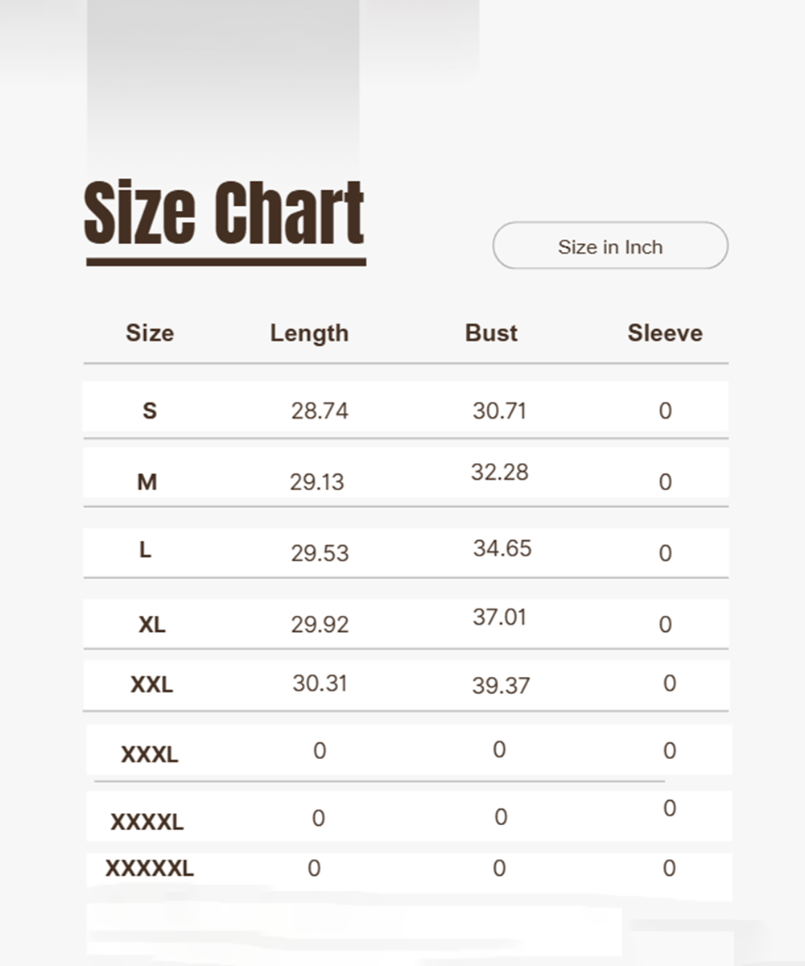Click the XL size row label
This screenshot has width=805, height=966.
click(151, 624)
